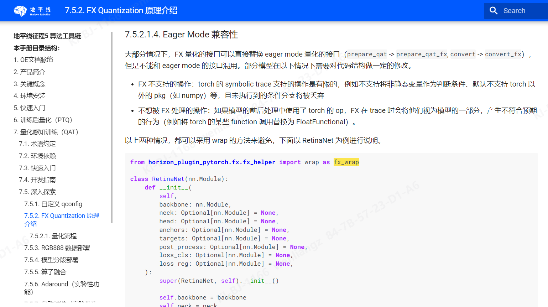Open 7.5.3. RGB888 数据部署
Viewport: 548px width, 307px height.
[x=57, y=248]
